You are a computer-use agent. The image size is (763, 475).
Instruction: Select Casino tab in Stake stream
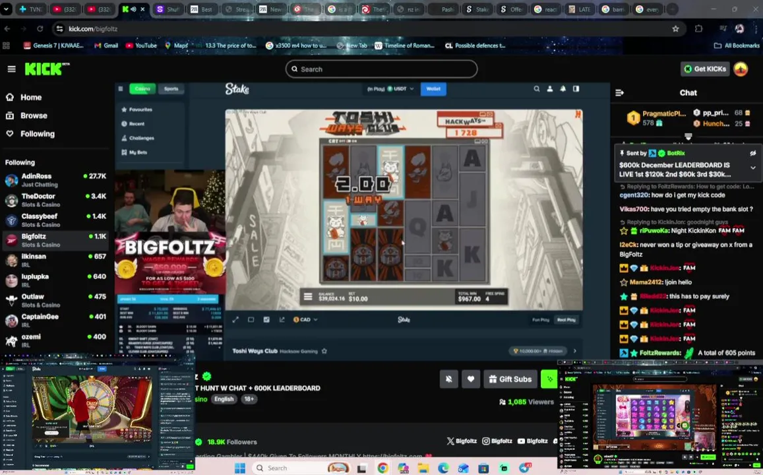click(142, 88)
